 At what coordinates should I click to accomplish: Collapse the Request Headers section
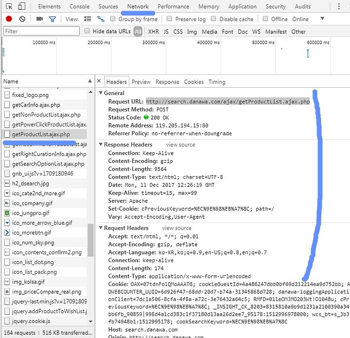101,228
